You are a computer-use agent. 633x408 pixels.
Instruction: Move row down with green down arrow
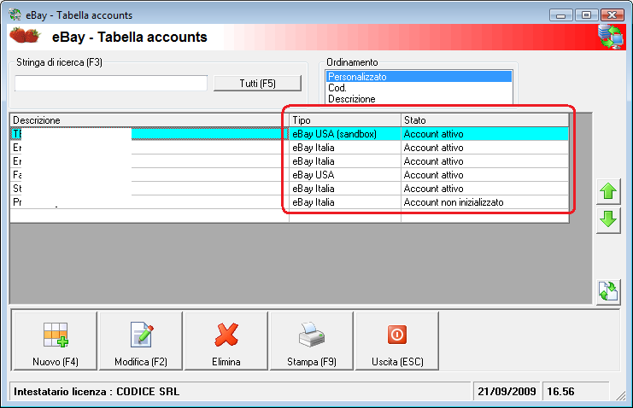(x=608, y=220)
